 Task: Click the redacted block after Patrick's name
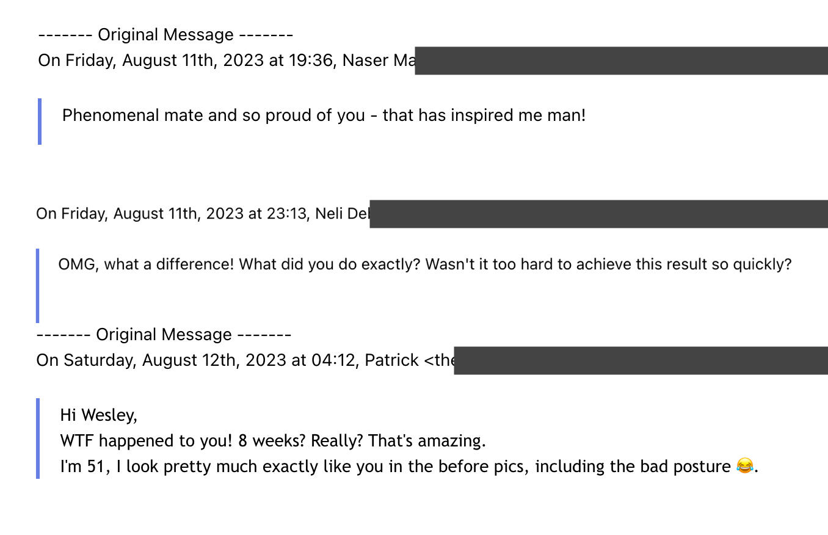tap(641, 360)
